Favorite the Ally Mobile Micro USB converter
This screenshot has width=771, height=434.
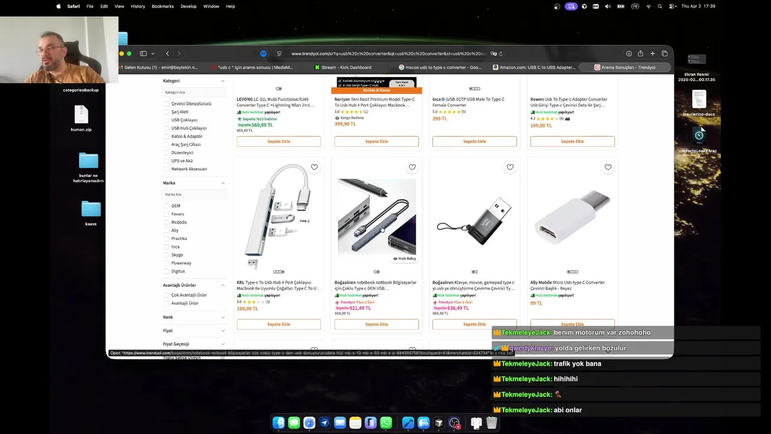[x=608, y=167]
